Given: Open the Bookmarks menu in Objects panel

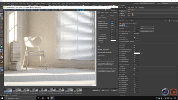Looking at the screenshot, I should tap(141, 7).
